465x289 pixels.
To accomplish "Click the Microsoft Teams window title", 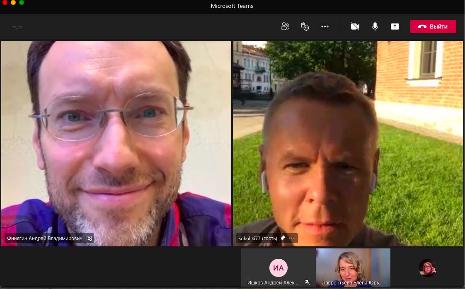I will 232,6.
